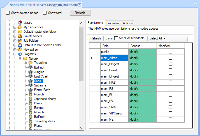Switch to the Permissions tab
The height and width of the screenshot is (136, 200).
(x=95, y=23)
